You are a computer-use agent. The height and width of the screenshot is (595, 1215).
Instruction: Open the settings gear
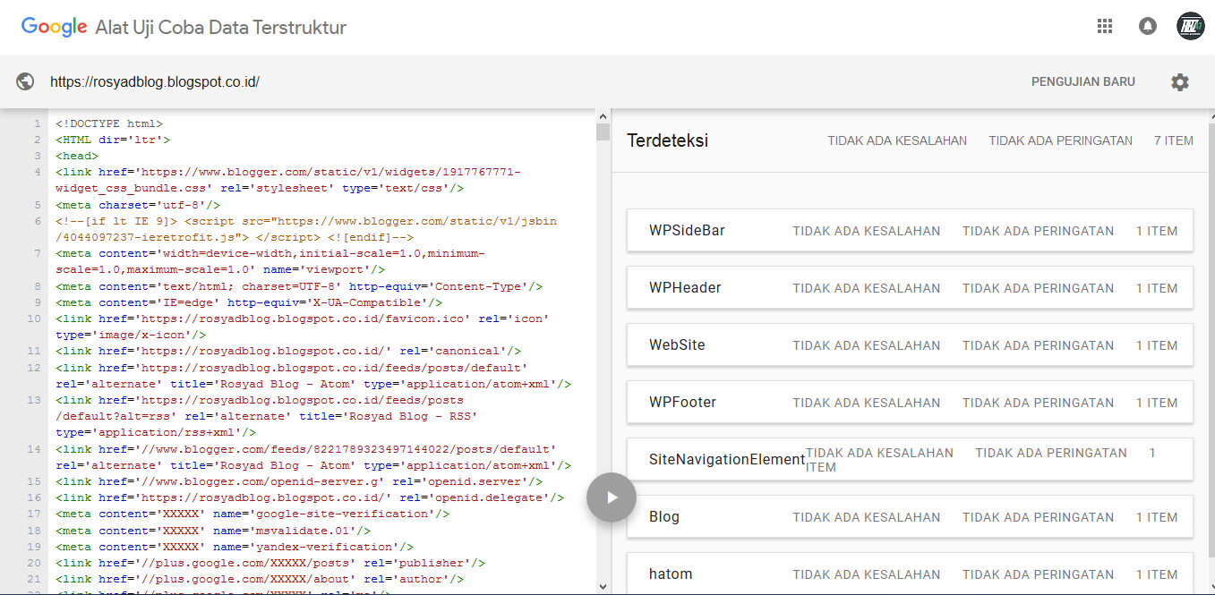click(x=1180, y=82)
